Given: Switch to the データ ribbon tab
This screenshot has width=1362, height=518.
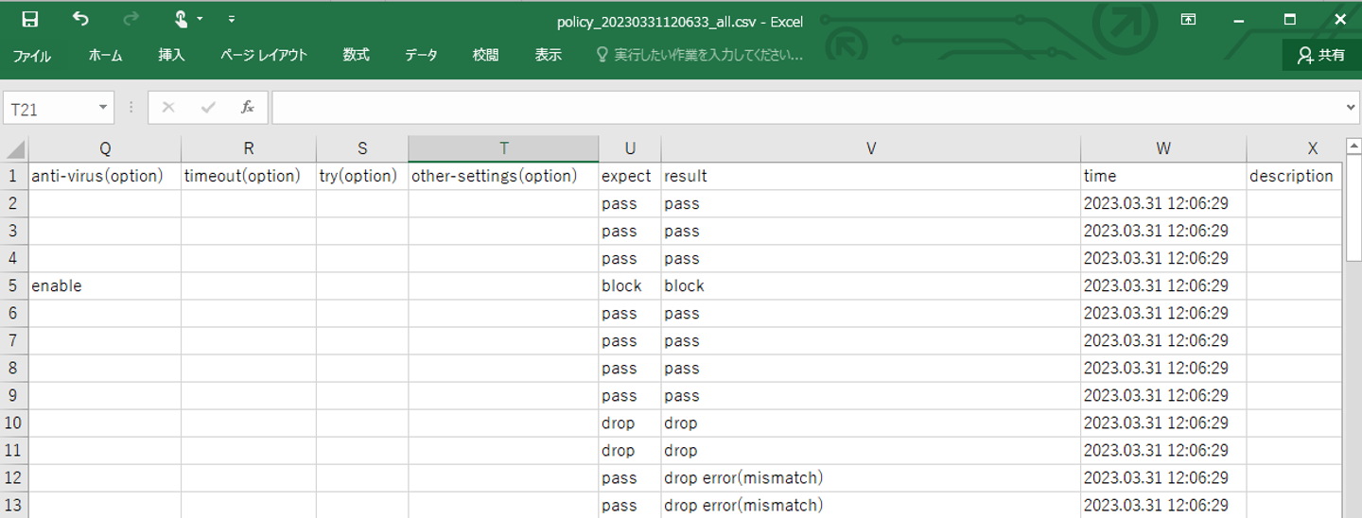Looking at the screenshot, I should pyautogui.click(x=421, y=56).
